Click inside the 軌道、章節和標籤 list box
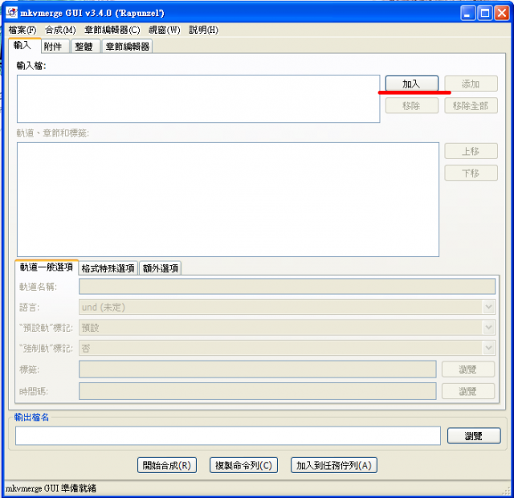 click(x=228, y=199)
